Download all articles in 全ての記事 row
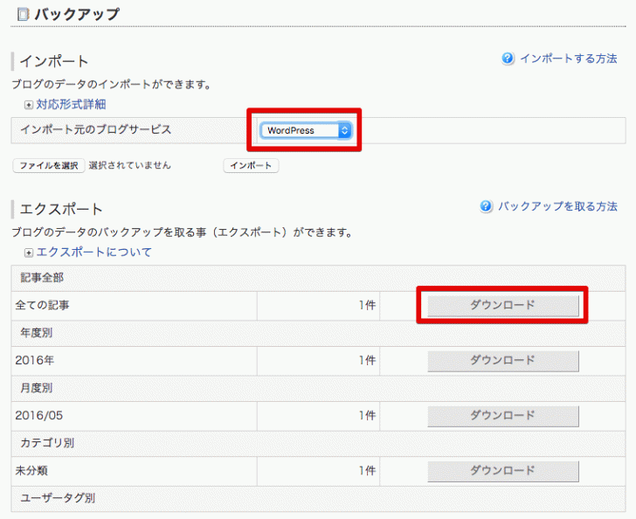Screen dimensions: 636x519 tap(502, 306)
